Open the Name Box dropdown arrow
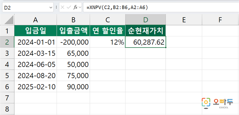This screenshot has height=115, width=239. (51, 7)
